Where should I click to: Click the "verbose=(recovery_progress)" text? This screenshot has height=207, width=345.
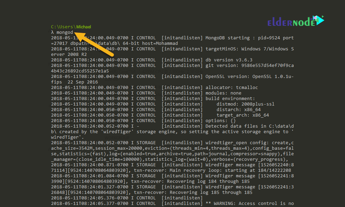[x=248, y=159]
